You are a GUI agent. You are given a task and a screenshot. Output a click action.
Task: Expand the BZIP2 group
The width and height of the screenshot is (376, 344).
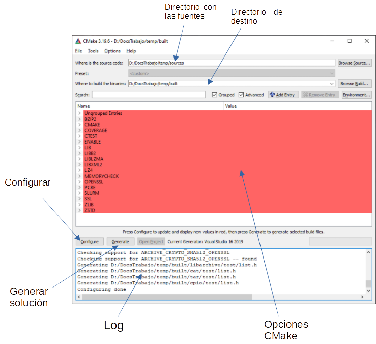79,119
